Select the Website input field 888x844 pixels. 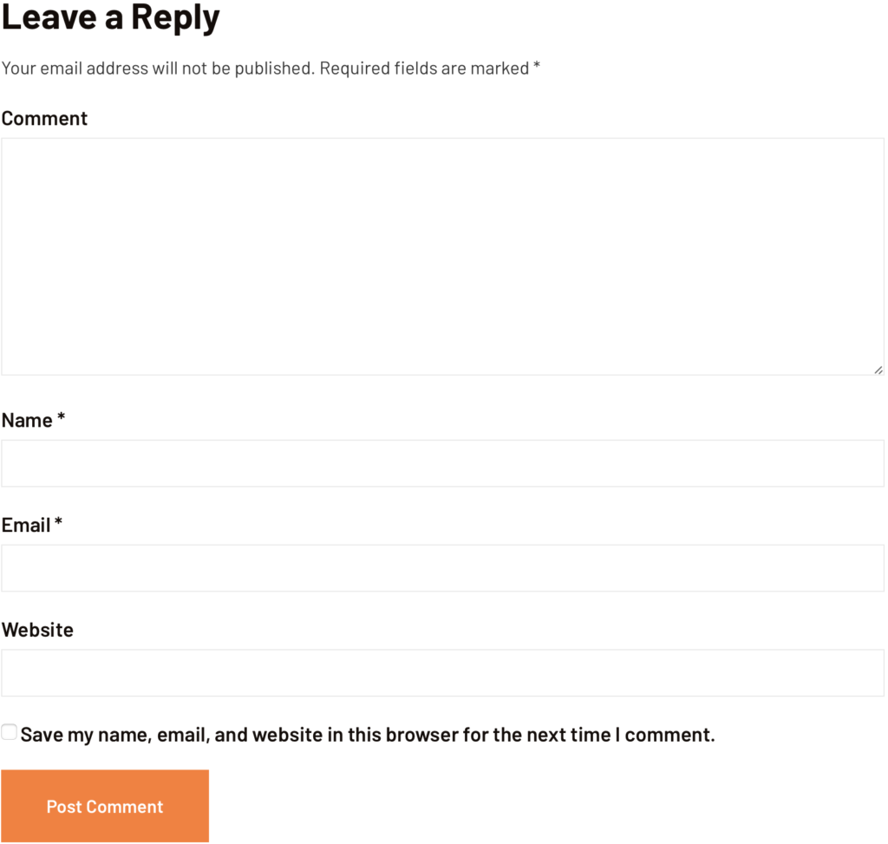[x=442, y=673]
